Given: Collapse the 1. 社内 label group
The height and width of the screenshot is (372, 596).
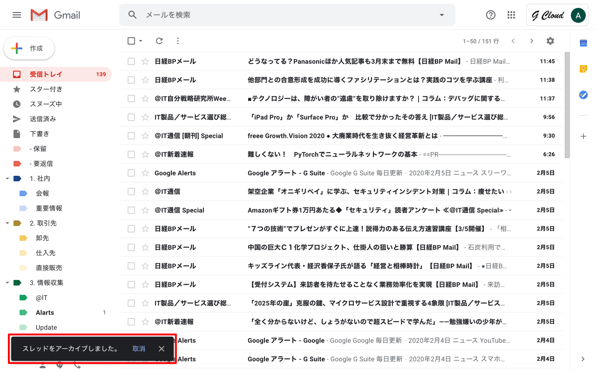Looking at the screenshot, I should [x=7, y=179].
